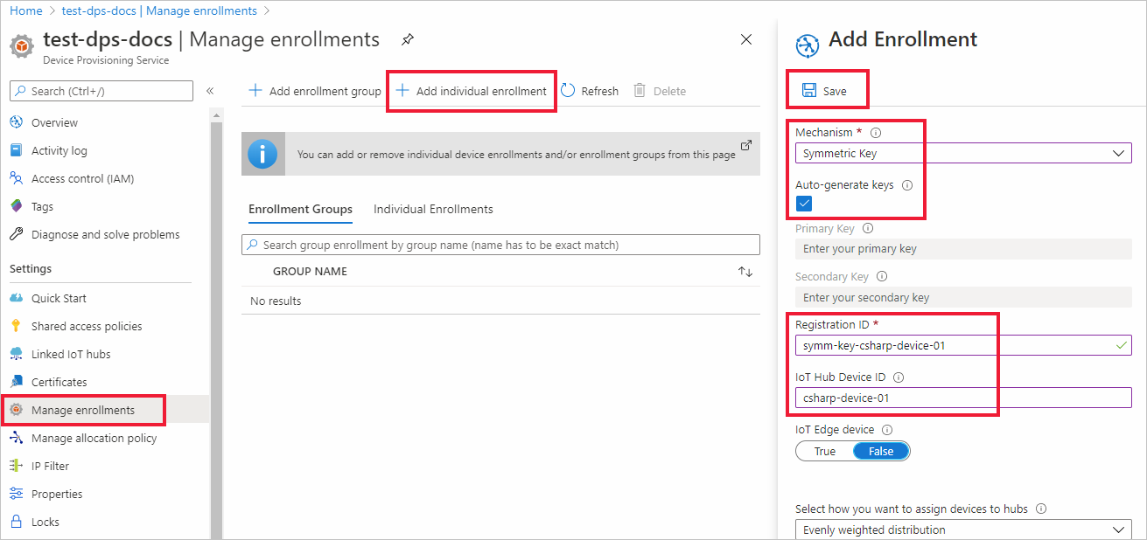This screenshot has height=540, width=1147.
Task: Click the sort arrows in Group Name column
Action: pos(745,272)
